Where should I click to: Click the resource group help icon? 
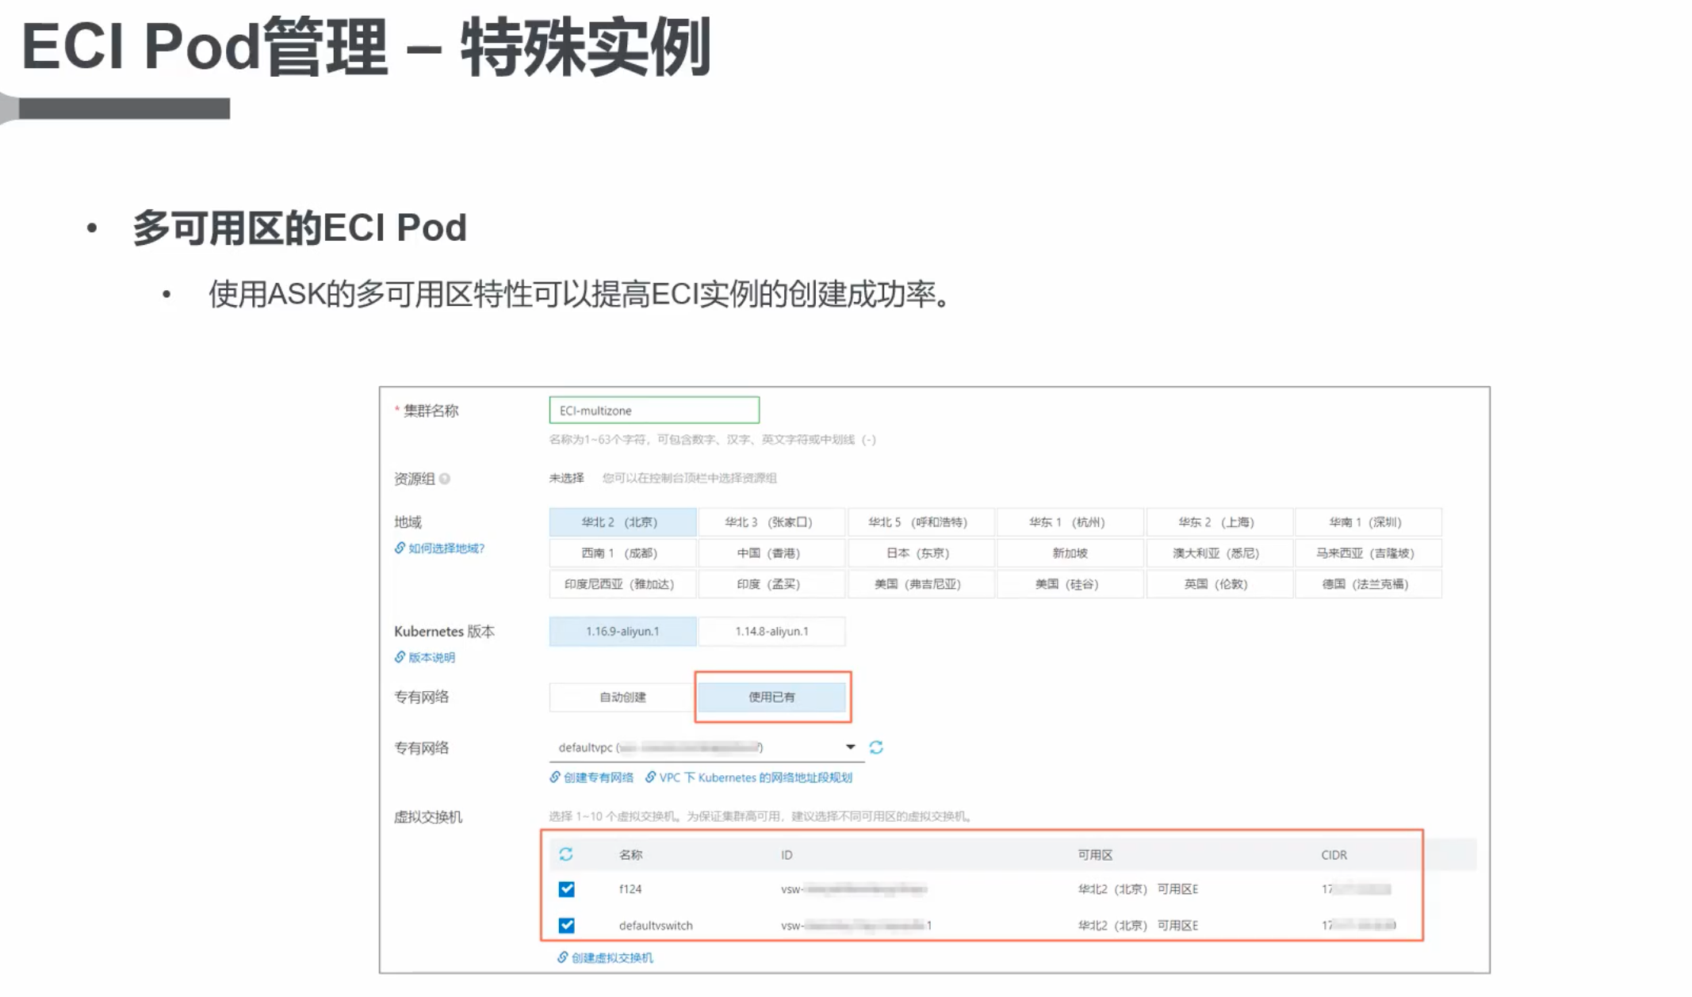[x=445, y=479]
